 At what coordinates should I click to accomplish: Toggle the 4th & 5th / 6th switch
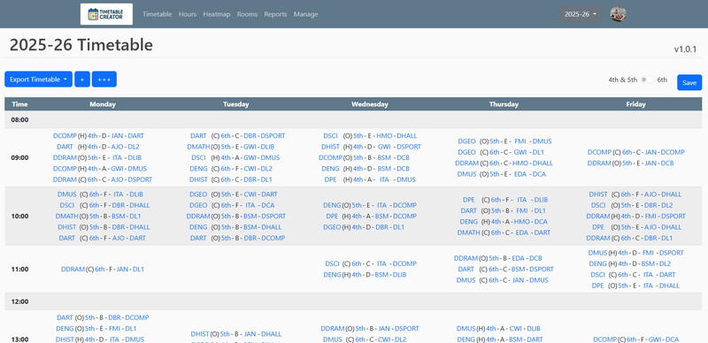point(647,80)
